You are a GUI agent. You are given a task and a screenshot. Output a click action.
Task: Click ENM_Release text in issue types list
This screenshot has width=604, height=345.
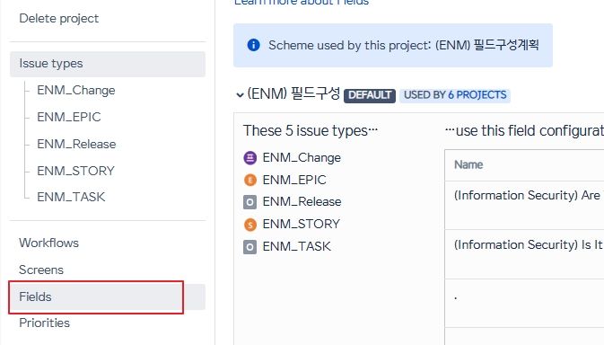(302, 202)
